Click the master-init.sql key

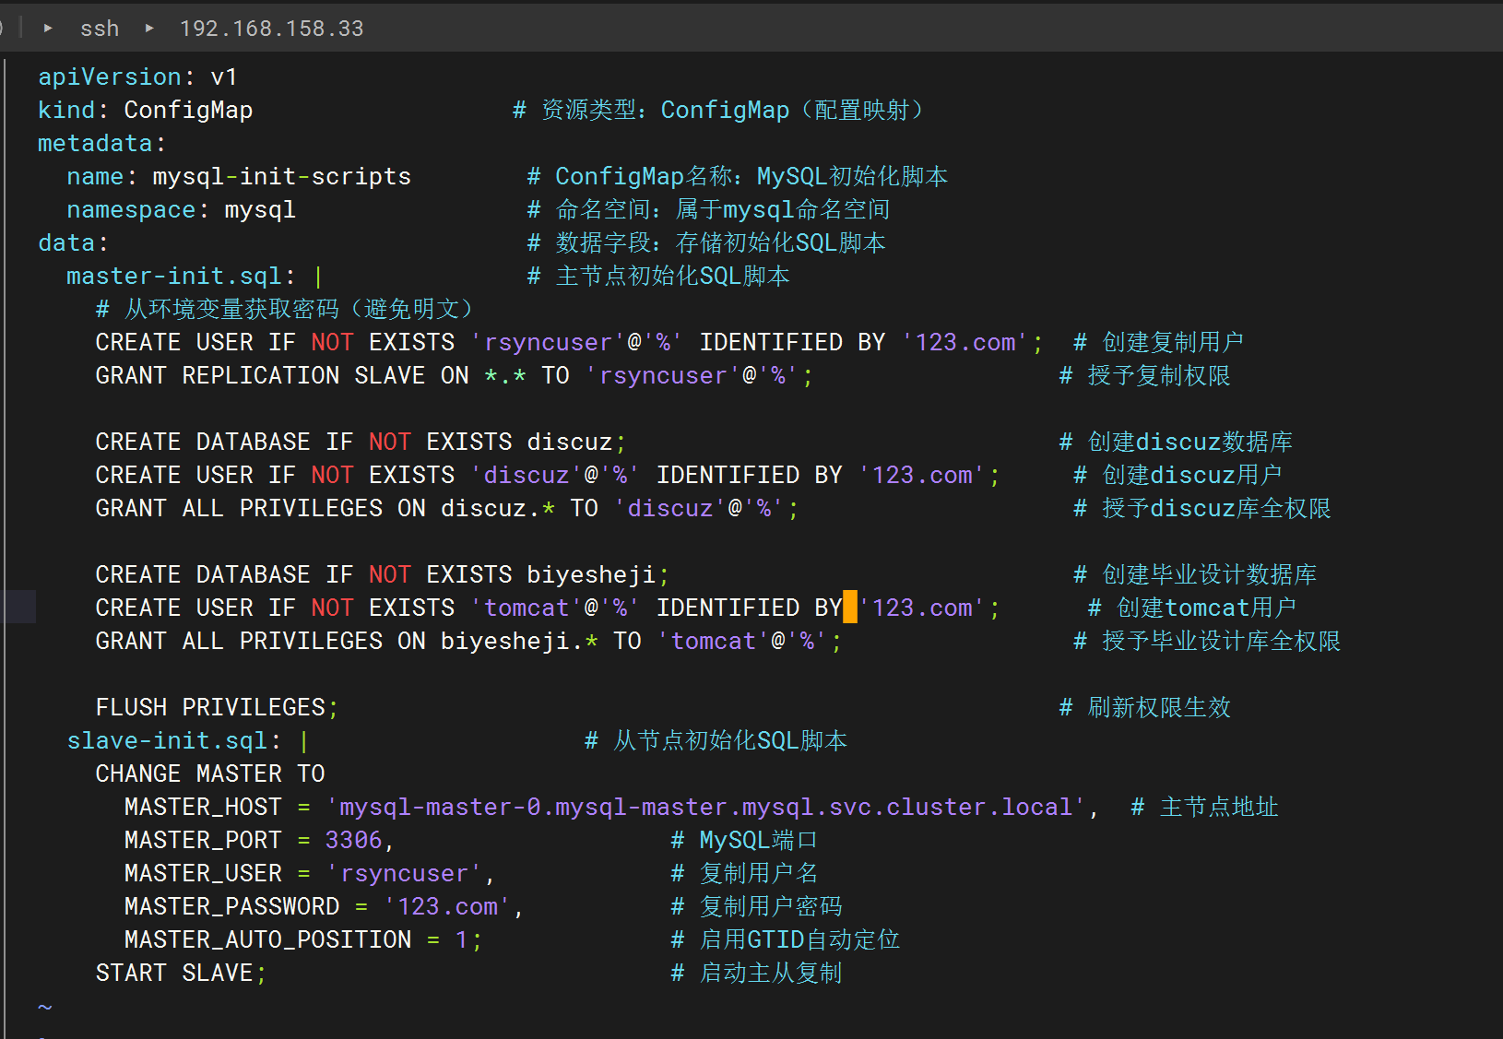[174, 276]
